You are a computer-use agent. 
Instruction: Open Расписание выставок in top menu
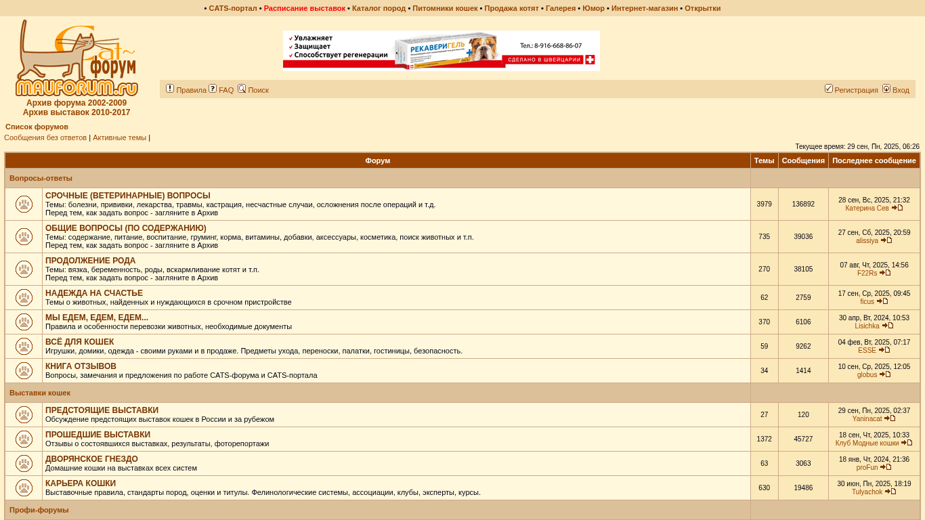(x=304, y=8)
